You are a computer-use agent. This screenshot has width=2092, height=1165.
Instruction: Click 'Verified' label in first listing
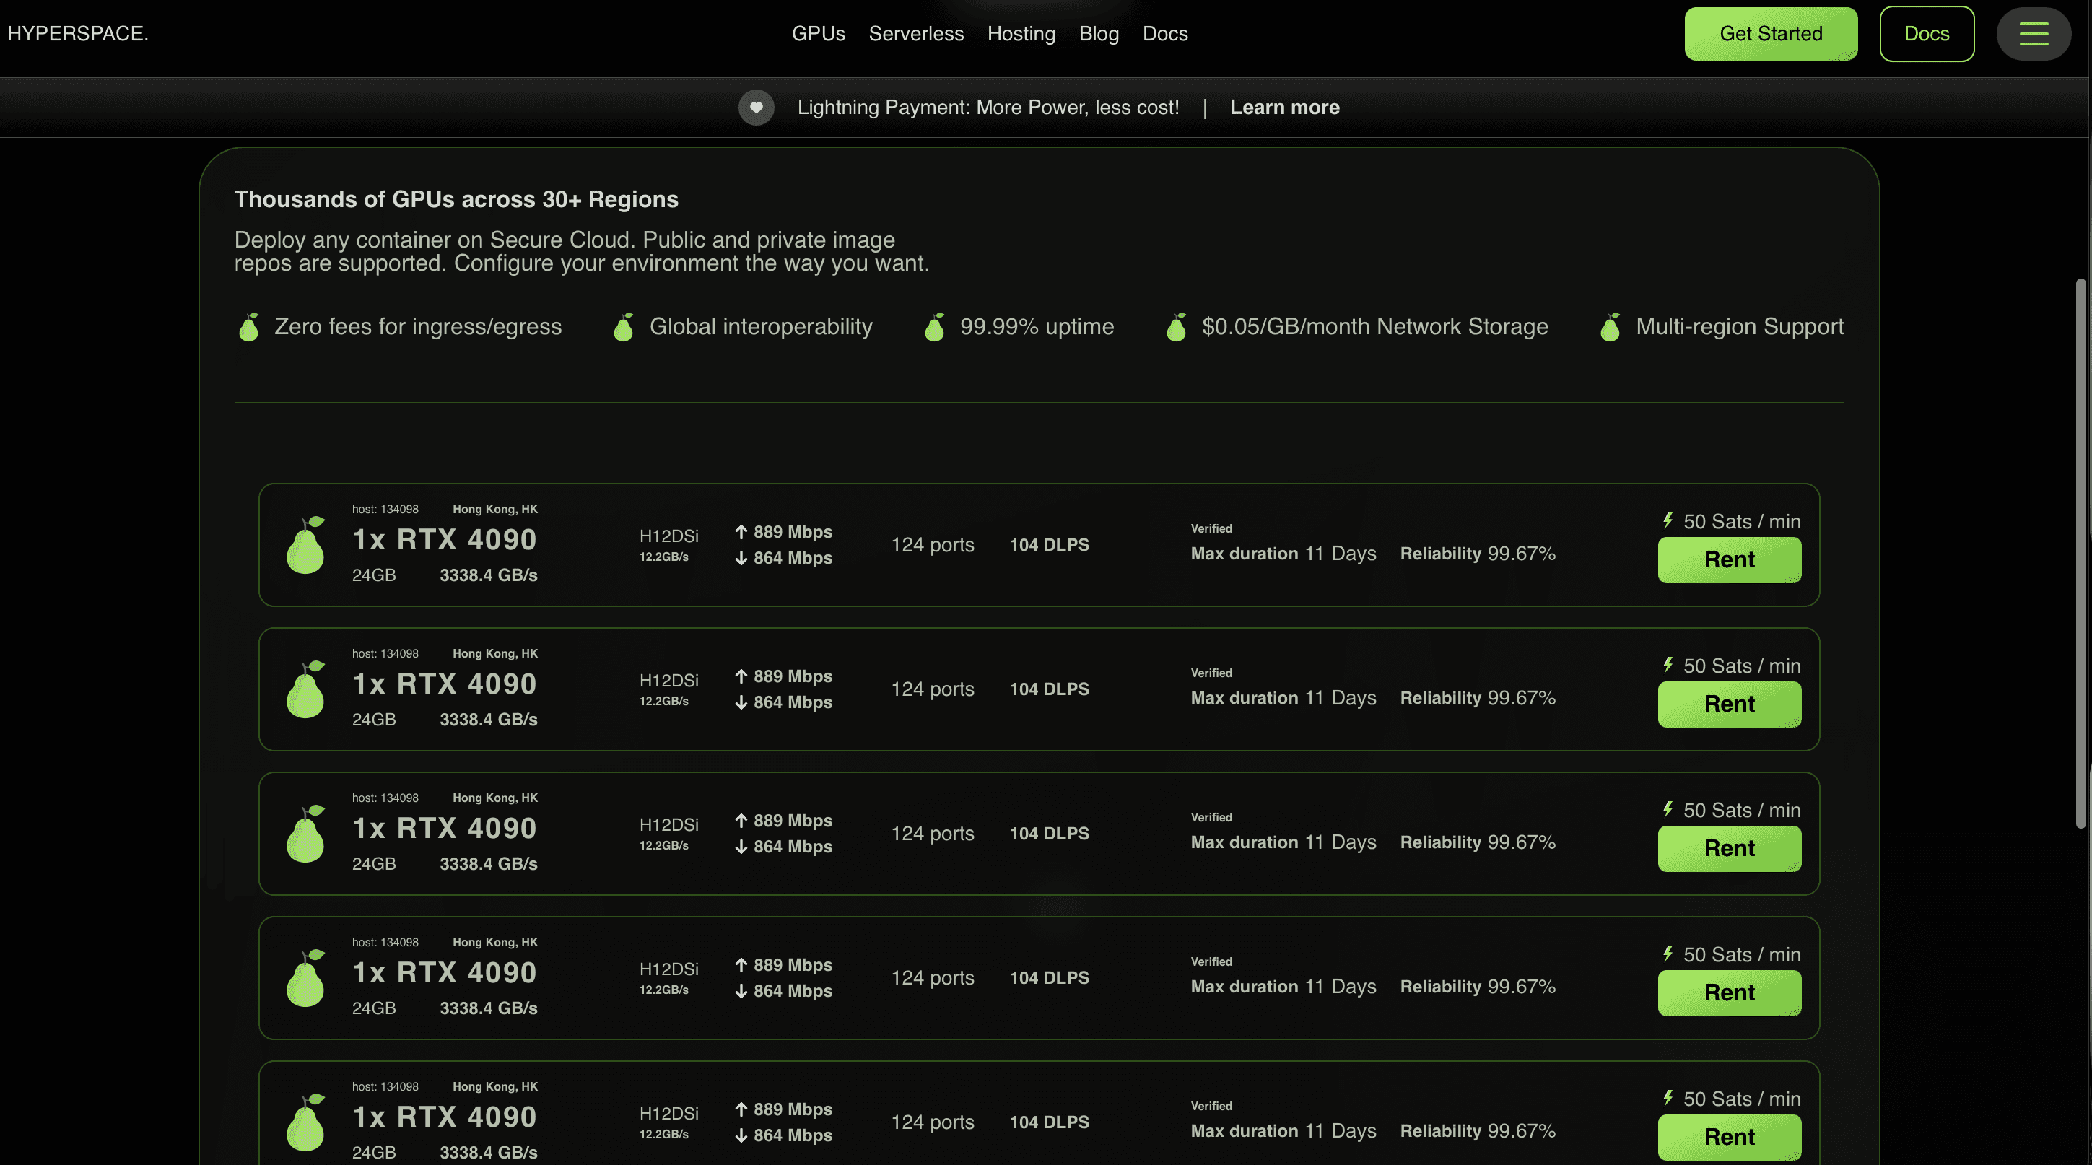[x=1211, y=528]
